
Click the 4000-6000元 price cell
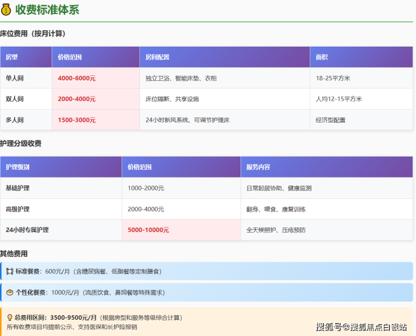(x=76, y=78)
